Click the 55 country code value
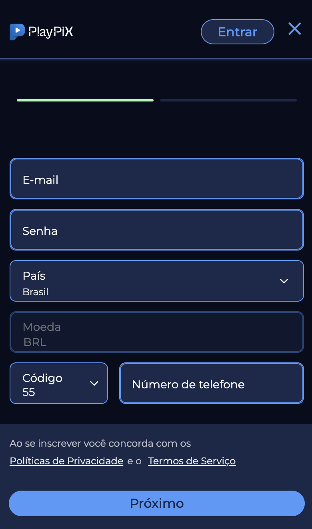This screenshot has width=312, height=529. (29, 392)
